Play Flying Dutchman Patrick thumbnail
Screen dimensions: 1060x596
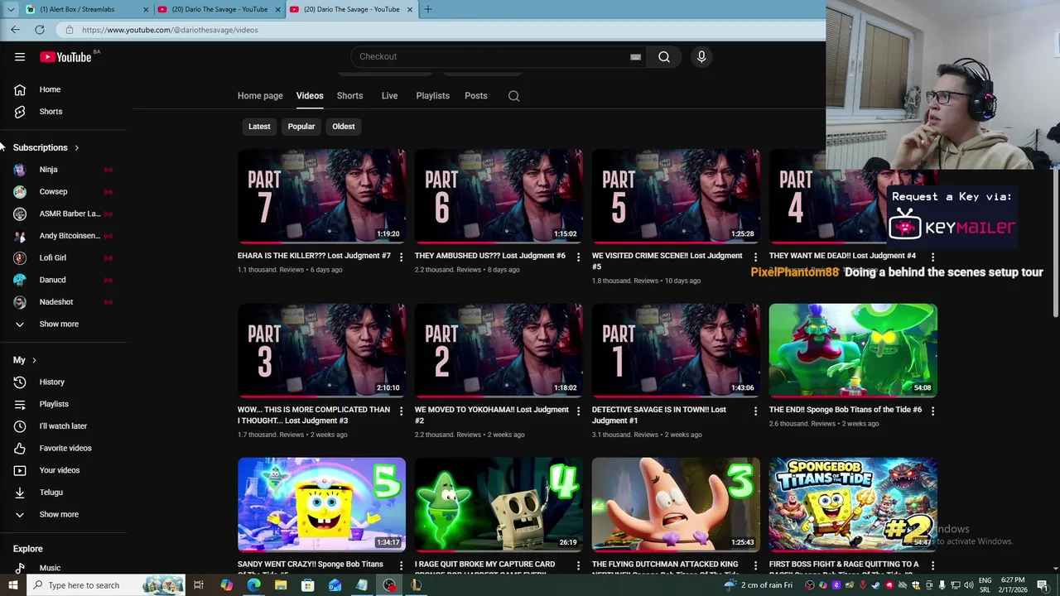point(676,504)
